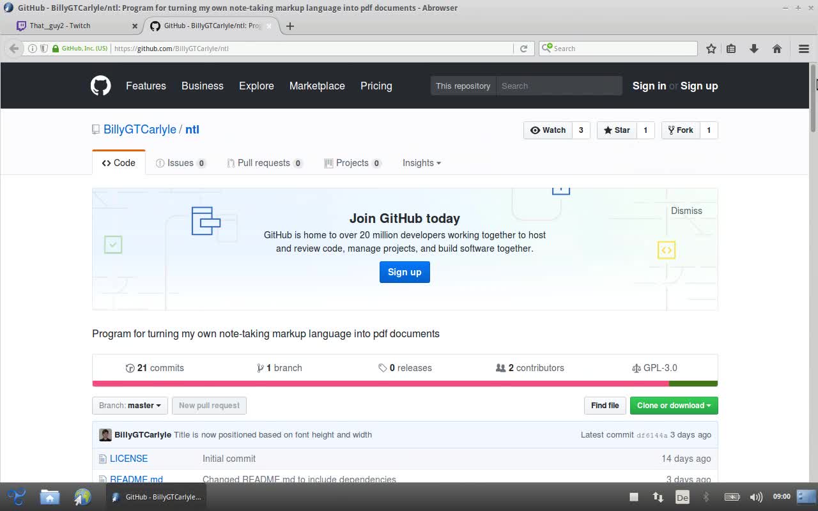The image size is (818, 511).
Task: Open the GitHub Octocat logo home link
Action: pos(100,86)
